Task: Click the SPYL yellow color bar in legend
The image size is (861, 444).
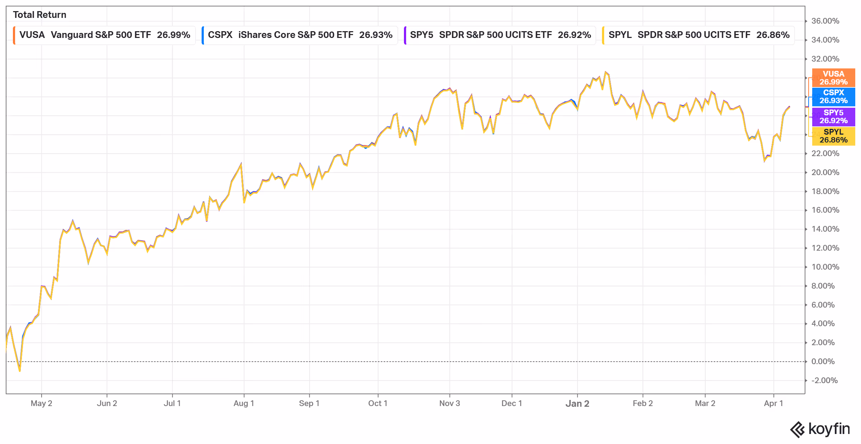Action: (603, 35)
